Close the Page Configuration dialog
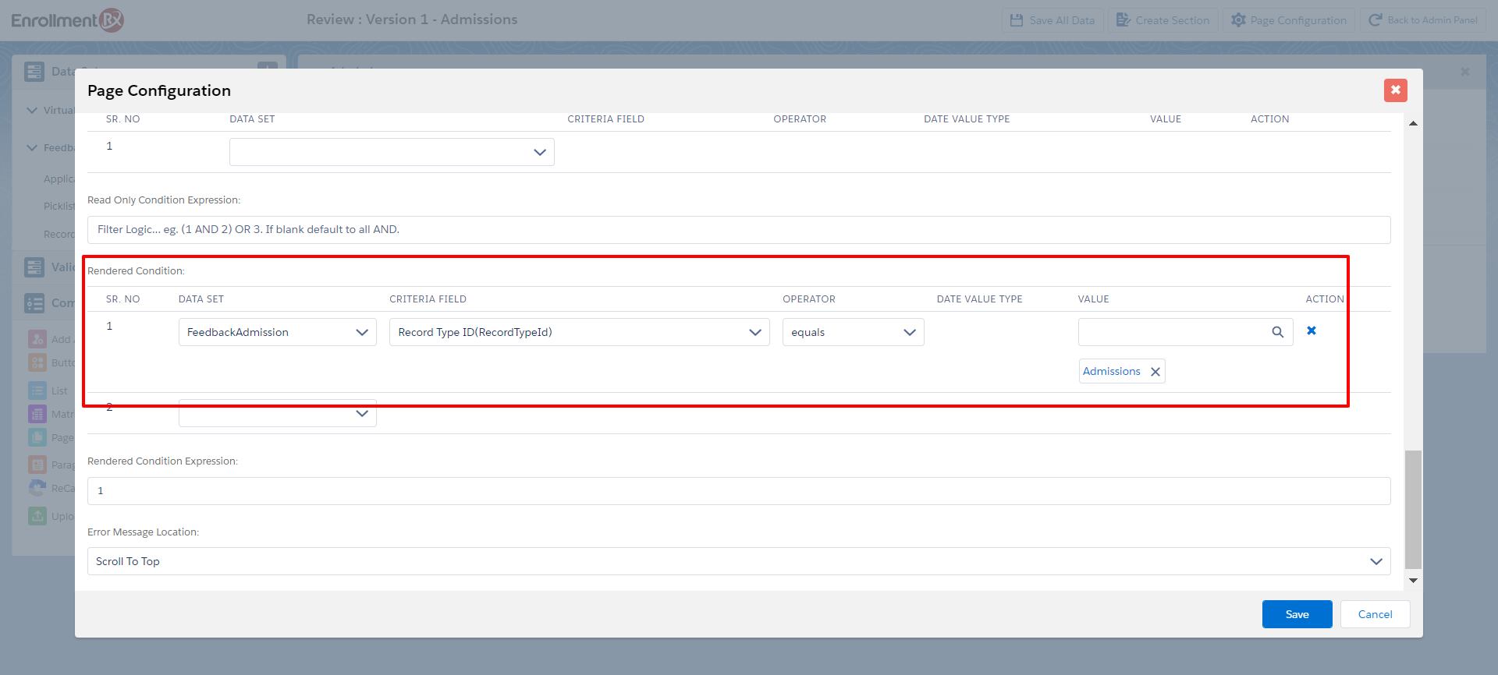The width and height of the screenshot is (1498, 675). [x=1395, y=90]
